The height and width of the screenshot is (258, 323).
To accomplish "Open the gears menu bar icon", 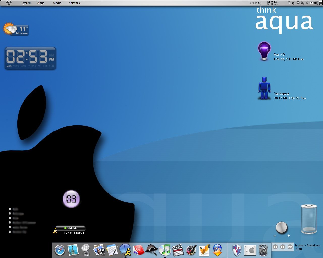I will pyautogui.click(x=302, y=3).
